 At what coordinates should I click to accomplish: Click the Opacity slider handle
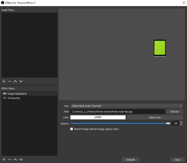(168, 123)
